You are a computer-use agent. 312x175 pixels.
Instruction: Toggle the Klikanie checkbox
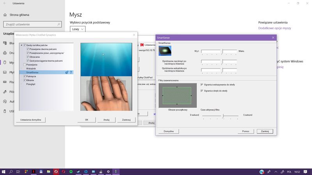tap(25, 80)
